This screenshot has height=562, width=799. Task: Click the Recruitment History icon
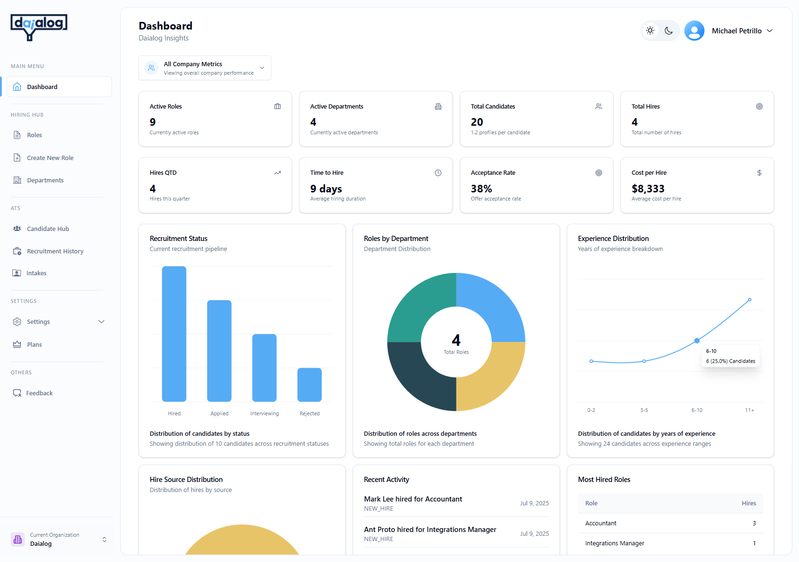tap(17, 251)
